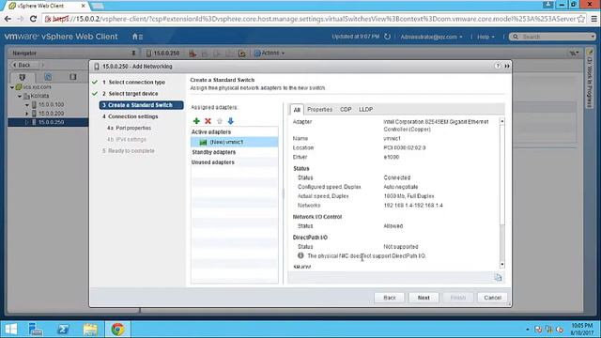Click the double-arrow minimize dialog icon
Image resolution: width=601 pixels, height=338 pixels.
507,66
